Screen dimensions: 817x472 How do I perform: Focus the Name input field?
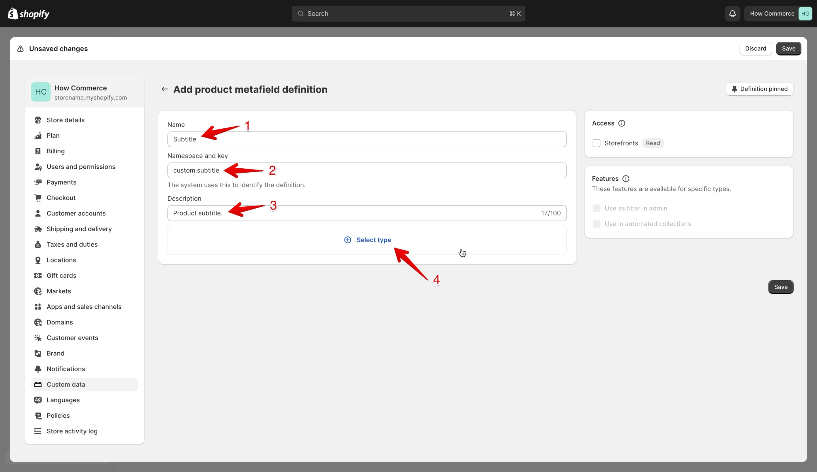[x=367, y=139]
